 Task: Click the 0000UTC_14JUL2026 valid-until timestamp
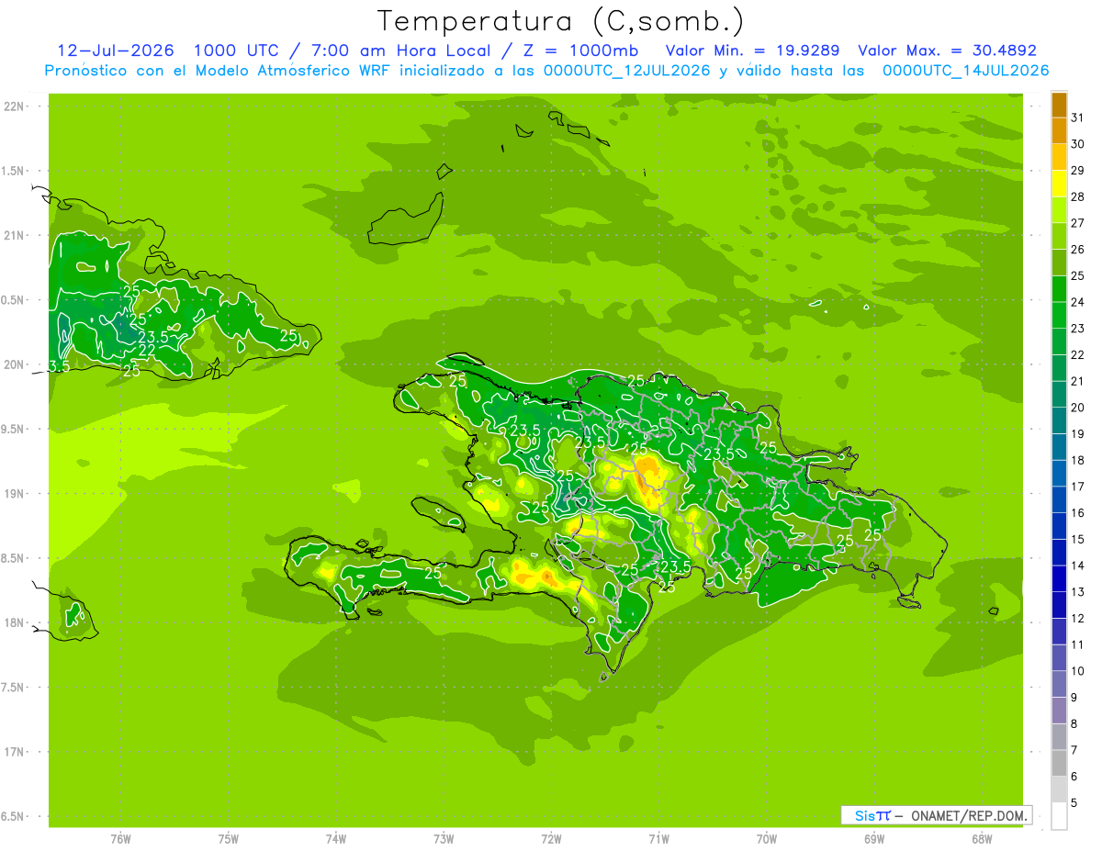tap(966, 71)
